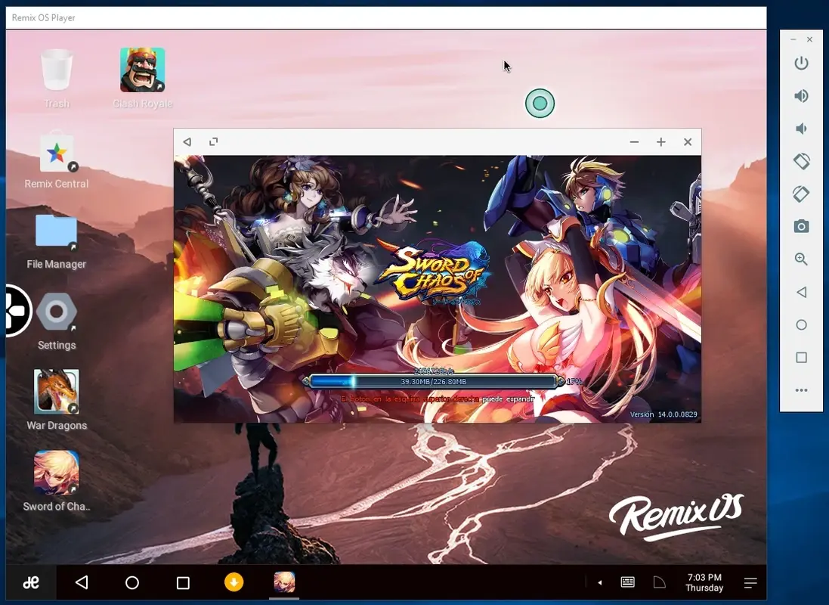Open War Dragons from the desktop
This screenshot has height=605, width=829.
click(x=57, y=391)
